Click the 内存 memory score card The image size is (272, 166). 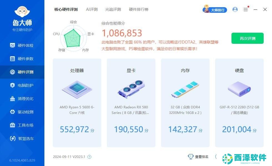click(x=185, y=103)
